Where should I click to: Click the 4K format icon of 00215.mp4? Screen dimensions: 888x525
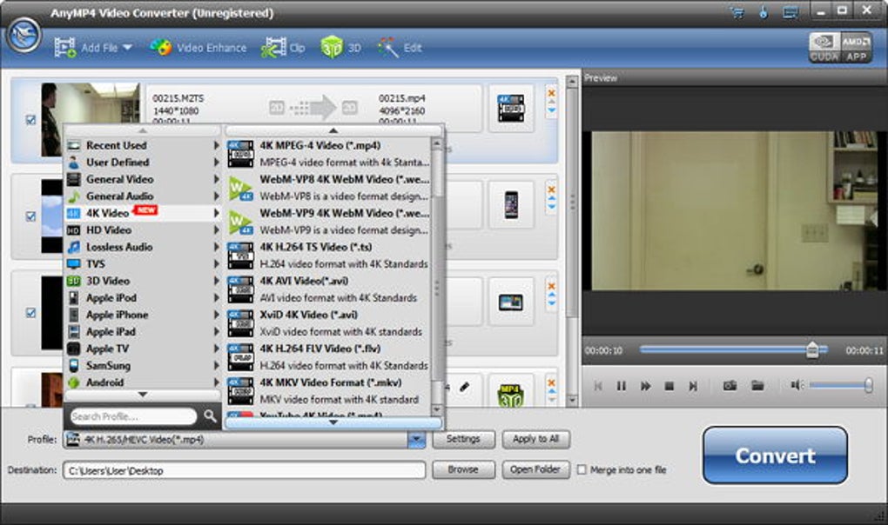511,108
